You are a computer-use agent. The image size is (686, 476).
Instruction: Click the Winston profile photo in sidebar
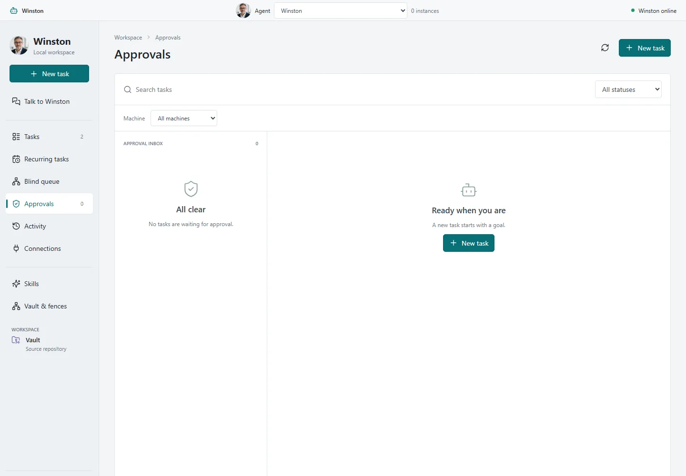tap(19, 45)
